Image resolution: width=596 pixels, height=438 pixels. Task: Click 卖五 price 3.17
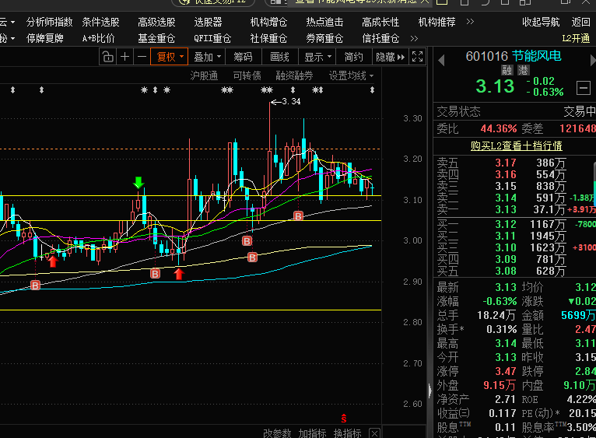[x=506, y=163]
